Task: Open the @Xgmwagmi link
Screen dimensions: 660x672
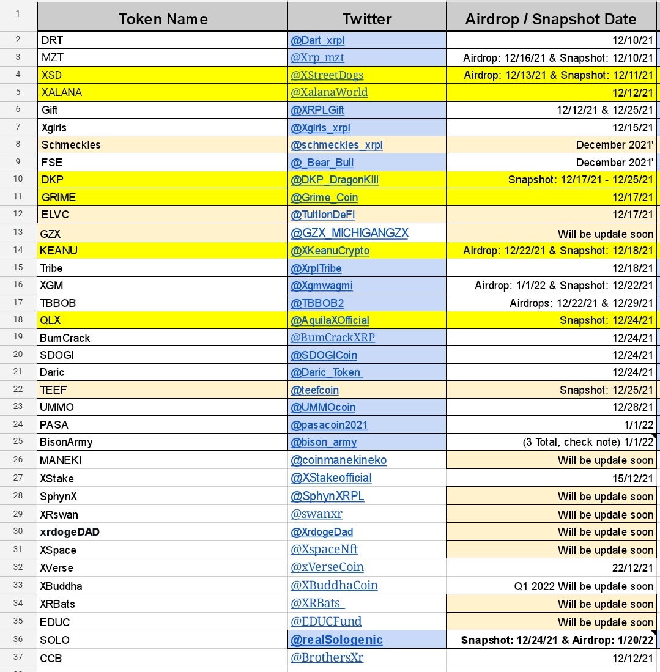Action: [322, 286]
